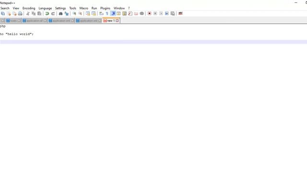Open the ? help menu

(129, 8)
